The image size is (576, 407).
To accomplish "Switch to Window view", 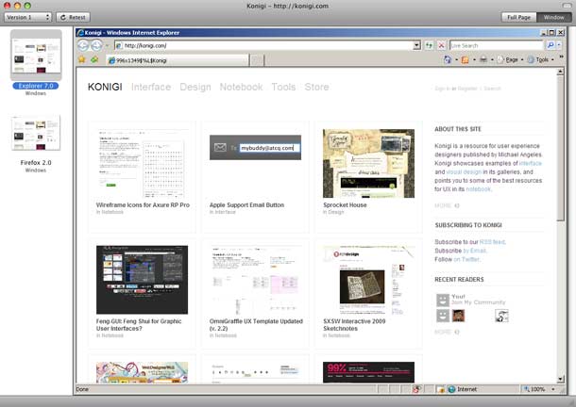I will coord(553,17).
